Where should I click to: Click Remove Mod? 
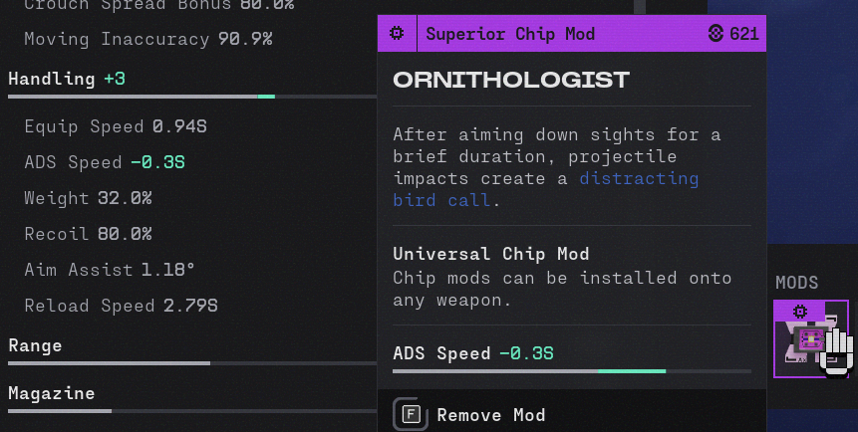[x=491, y=415]
